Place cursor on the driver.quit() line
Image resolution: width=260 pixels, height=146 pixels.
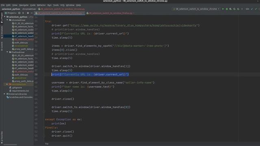coord(62,136)
